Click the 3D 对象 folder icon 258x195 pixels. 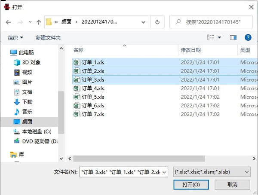point(17,62)
